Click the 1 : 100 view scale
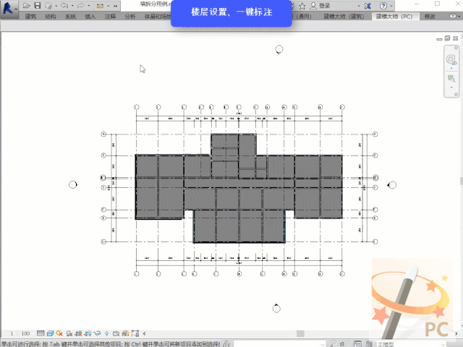Screen dimensions: 463x347 tap(20, 333)
